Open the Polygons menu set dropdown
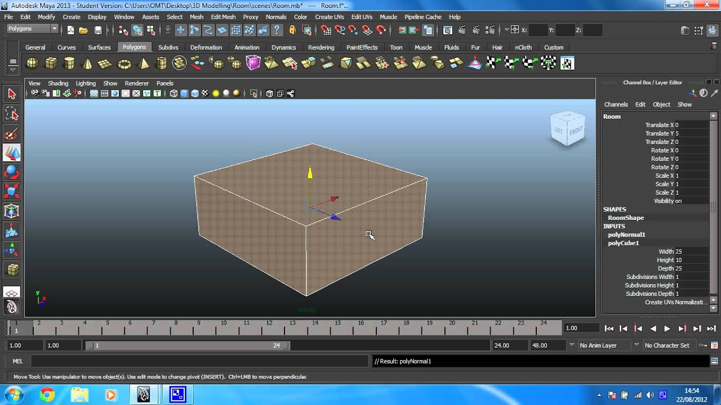This screenshot has height=405, width=721. pos(32,28)
